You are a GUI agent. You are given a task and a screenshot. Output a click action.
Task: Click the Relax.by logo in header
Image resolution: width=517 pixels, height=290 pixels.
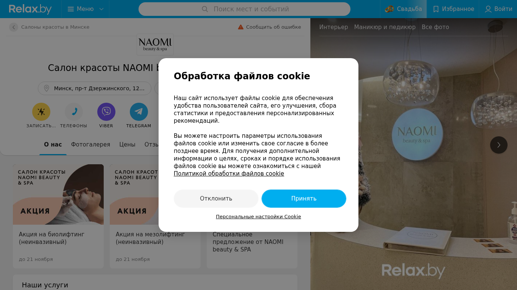(30, 9)
